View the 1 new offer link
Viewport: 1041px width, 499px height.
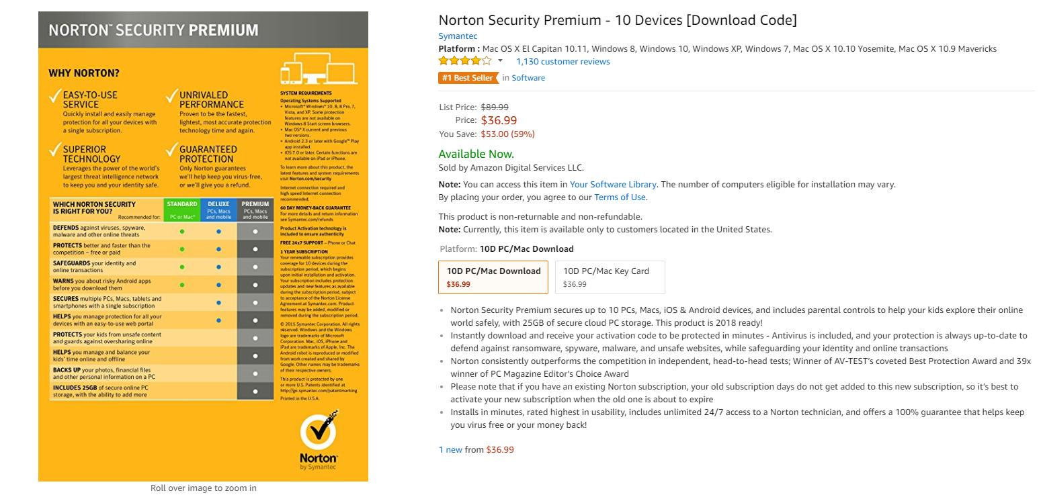450,449
